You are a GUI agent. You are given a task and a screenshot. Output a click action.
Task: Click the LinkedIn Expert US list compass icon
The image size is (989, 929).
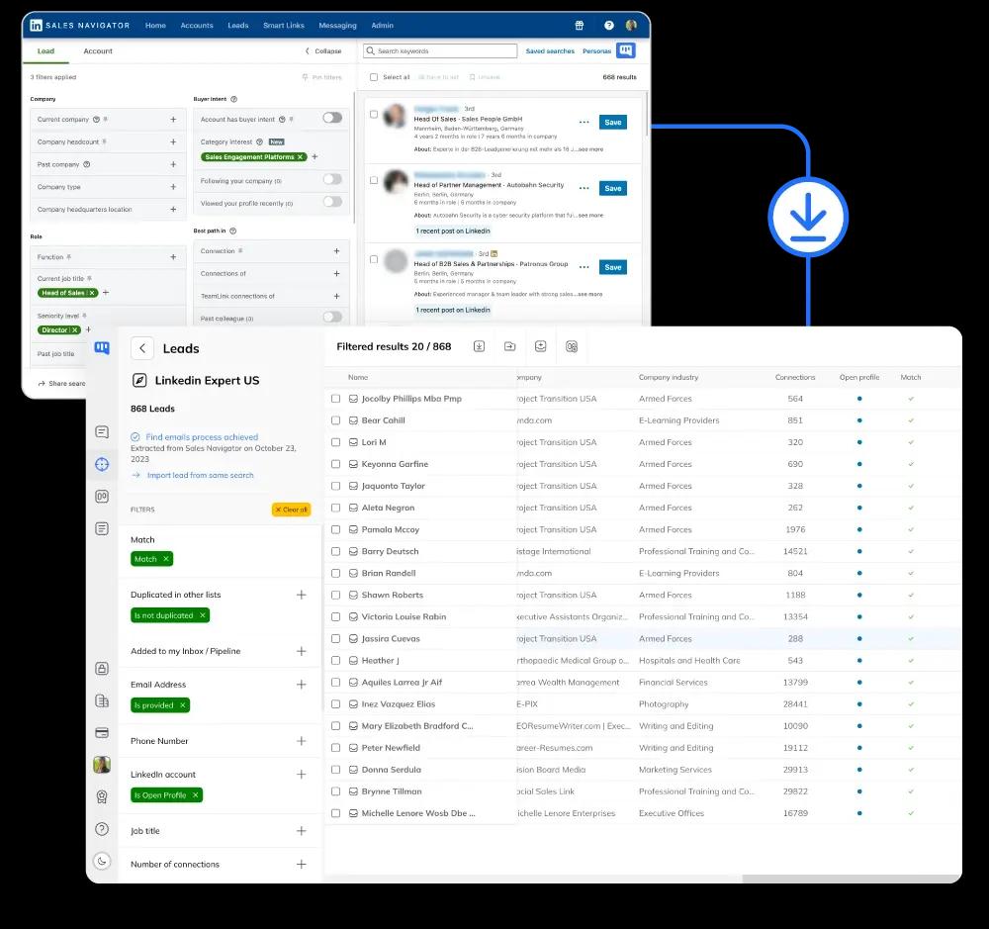click(139, 381)
